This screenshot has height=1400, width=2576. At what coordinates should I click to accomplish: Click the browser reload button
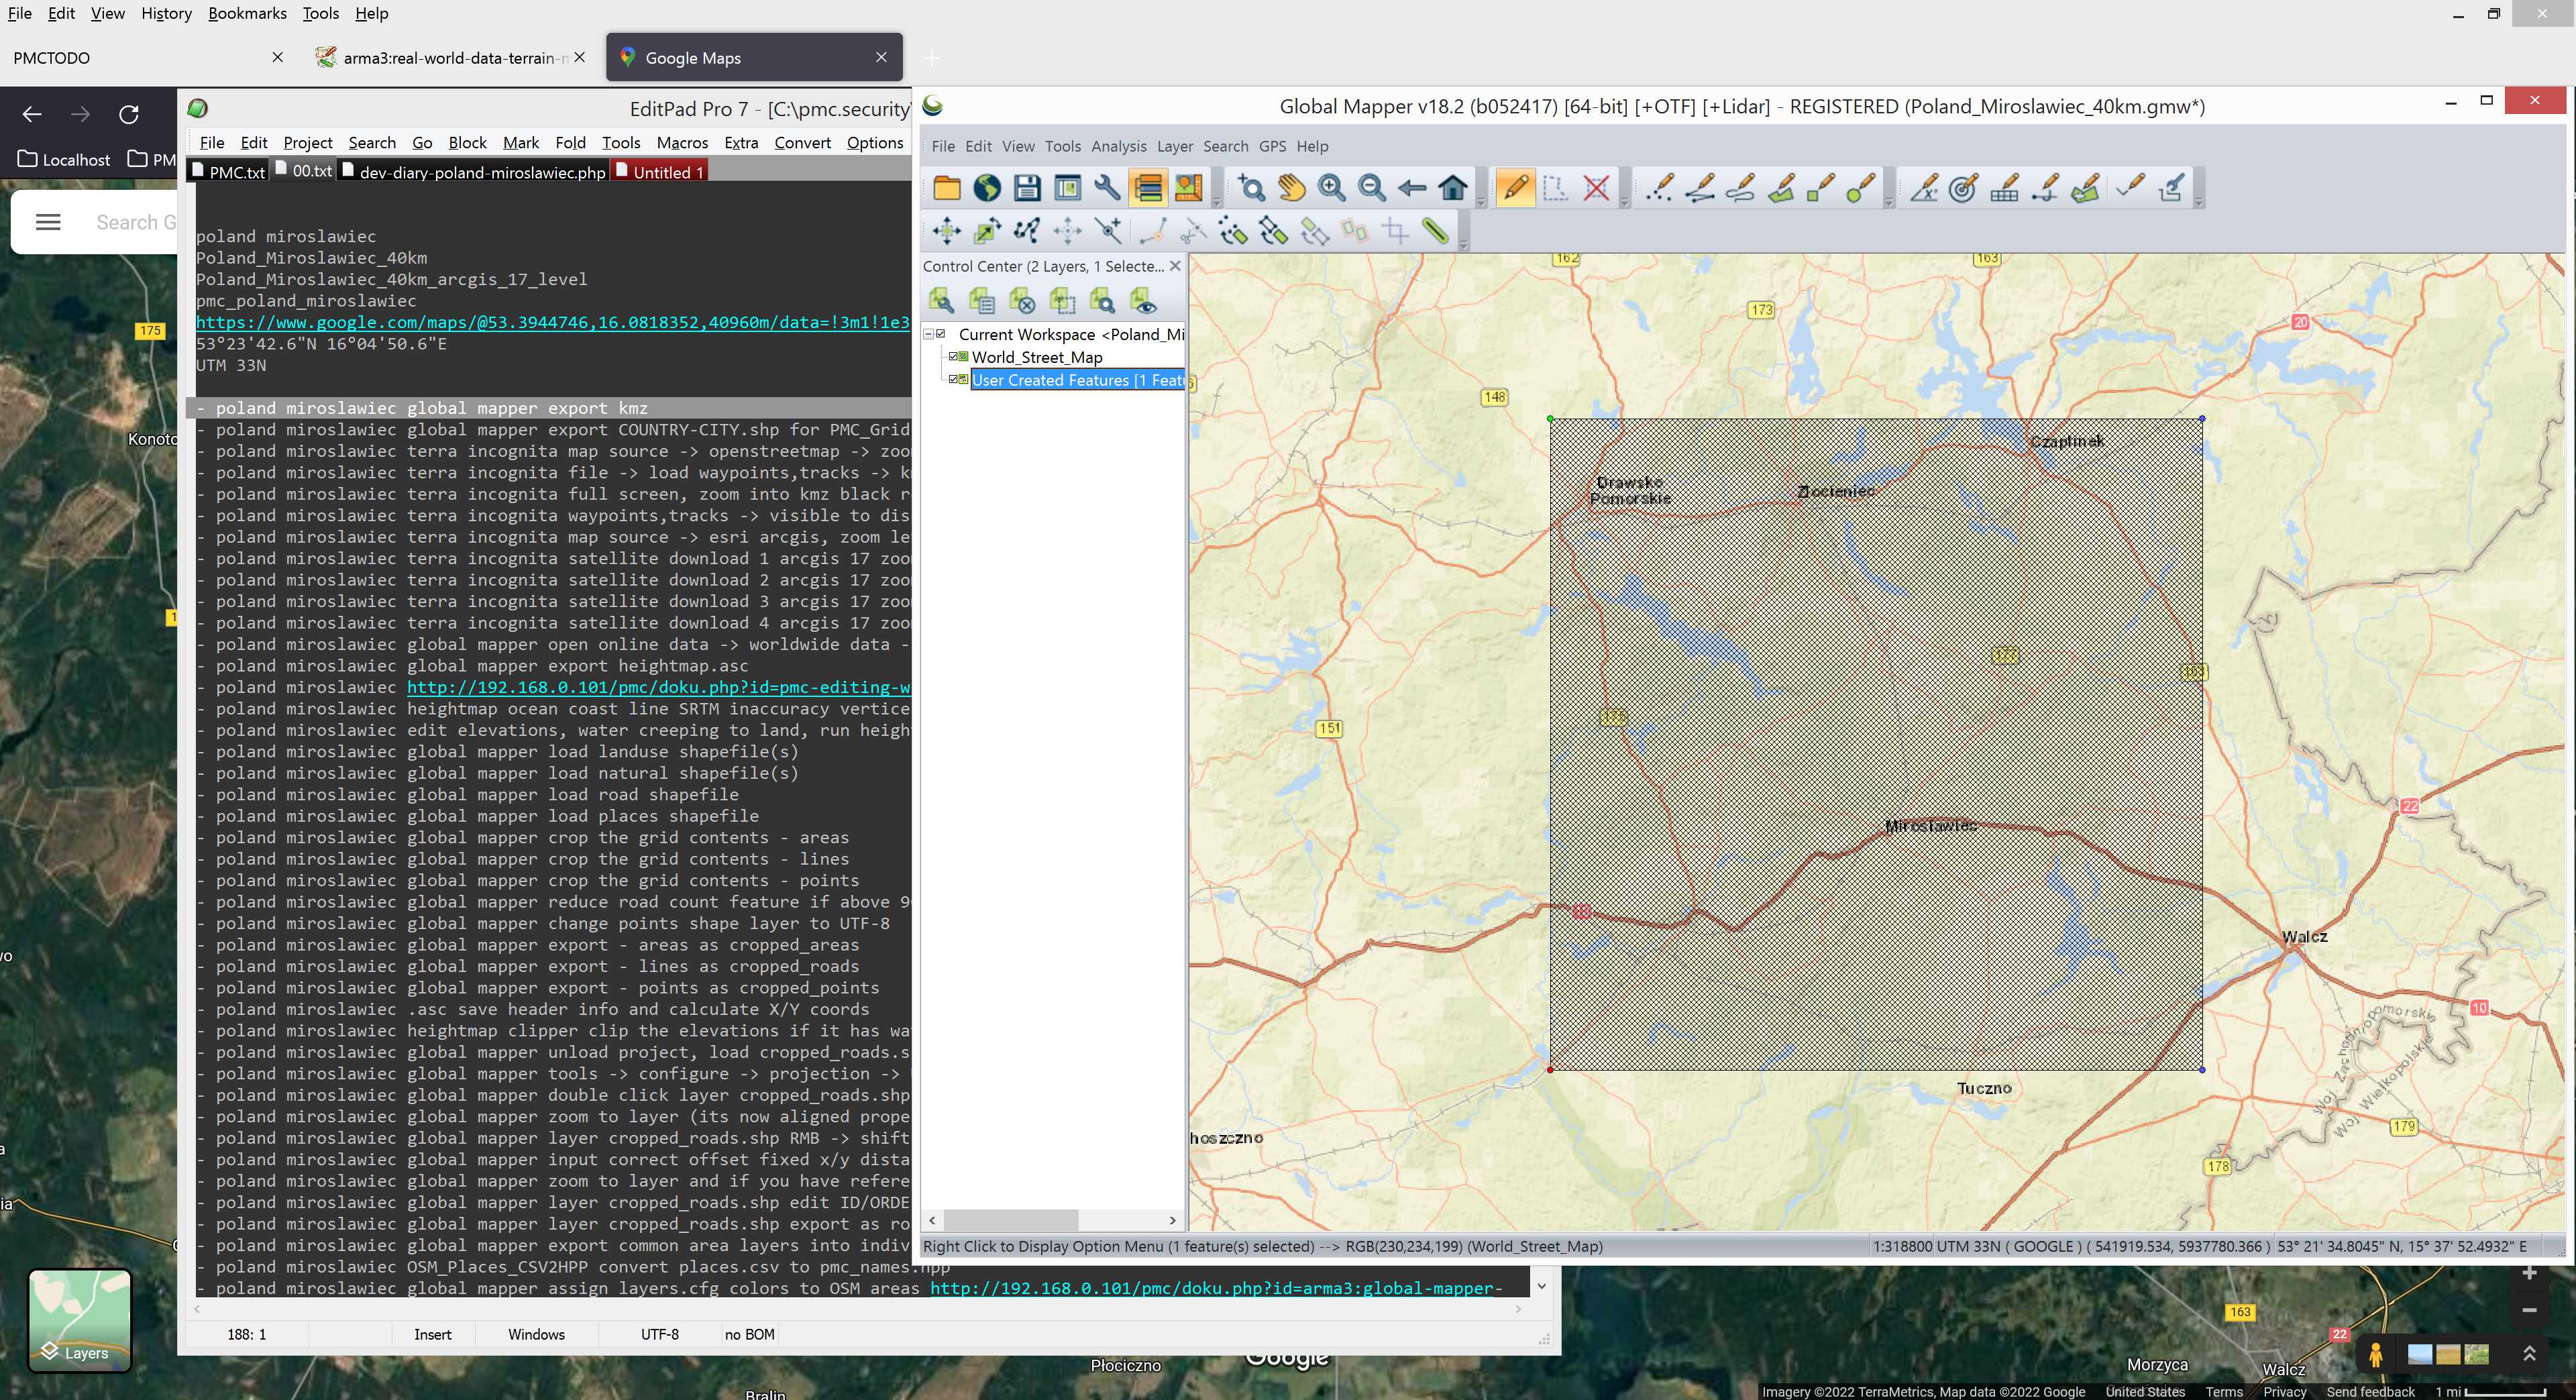coord(129,114)
